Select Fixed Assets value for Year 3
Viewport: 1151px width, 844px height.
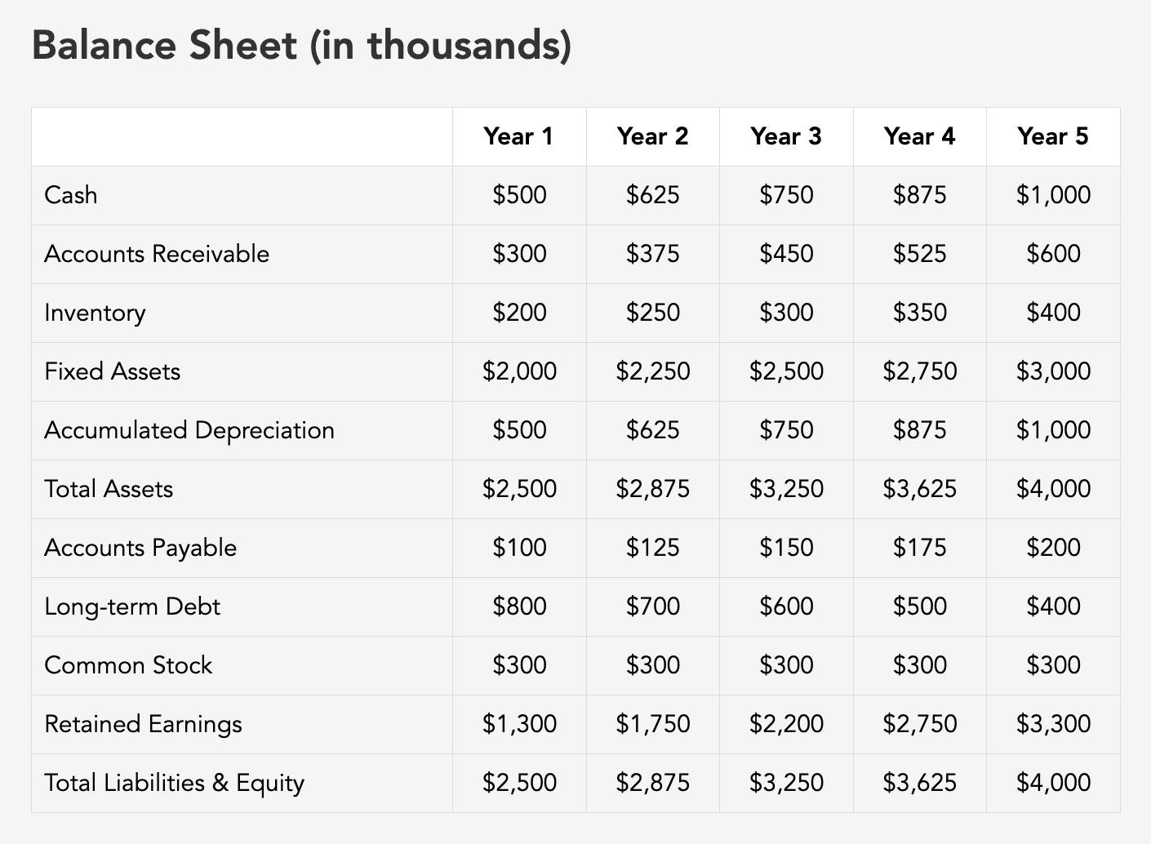pyautogui.click(x=786, y=371)
